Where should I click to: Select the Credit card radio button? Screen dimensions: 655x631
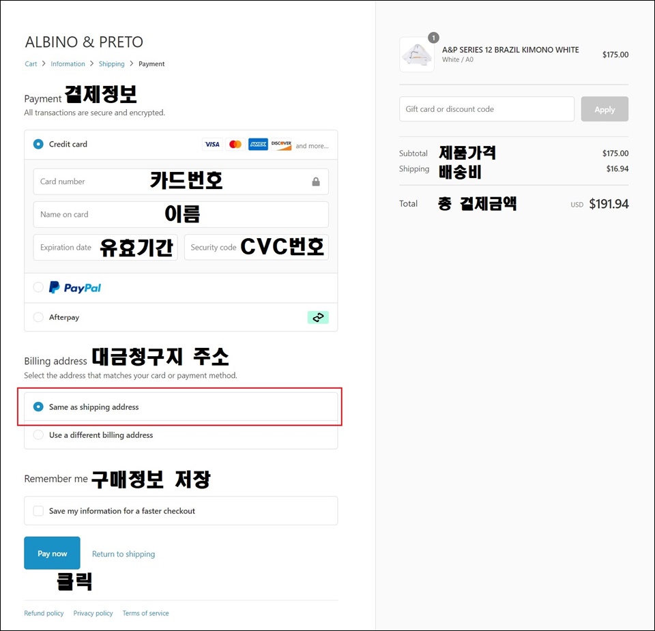click(38, 144)
